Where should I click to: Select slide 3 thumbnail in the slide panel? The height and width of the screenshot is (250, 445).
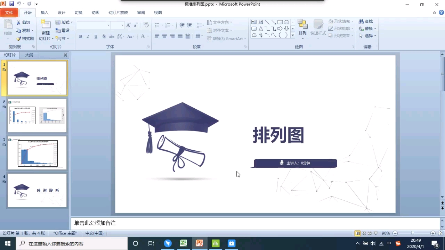37,153
